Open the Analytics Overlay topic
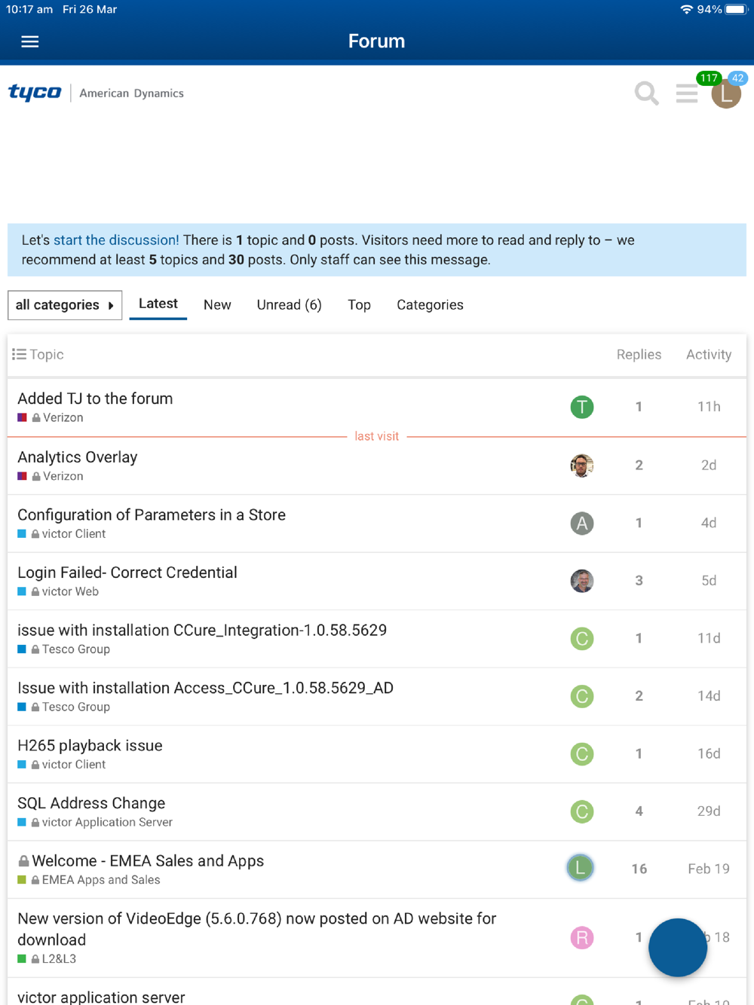This screenshot has width=754, height=1005. (78, 457)
